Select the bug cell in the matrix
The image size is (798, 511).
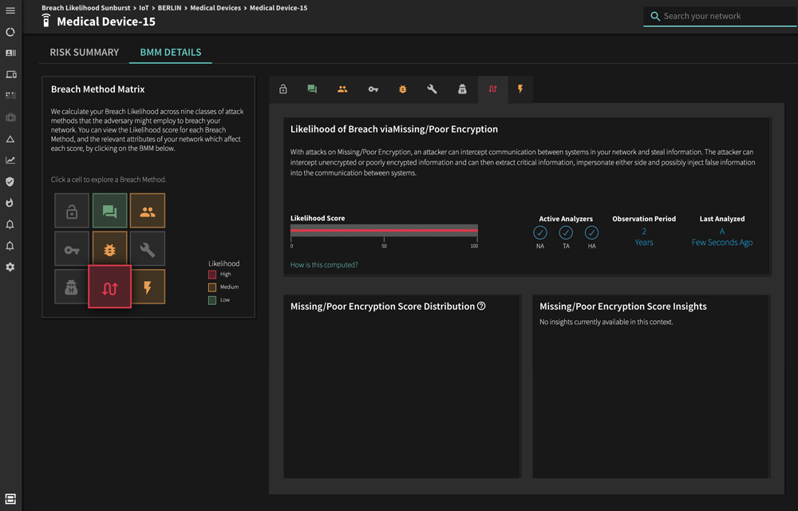point(110,249)
